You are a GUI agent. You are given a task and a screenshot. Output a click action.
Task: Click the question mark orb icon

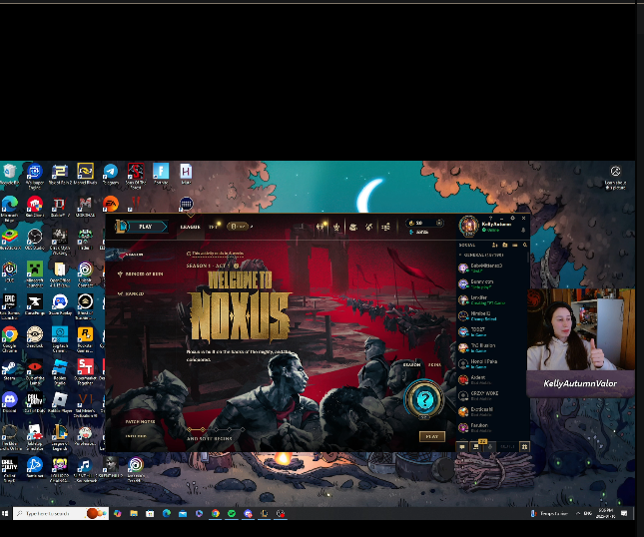[424, 399]
